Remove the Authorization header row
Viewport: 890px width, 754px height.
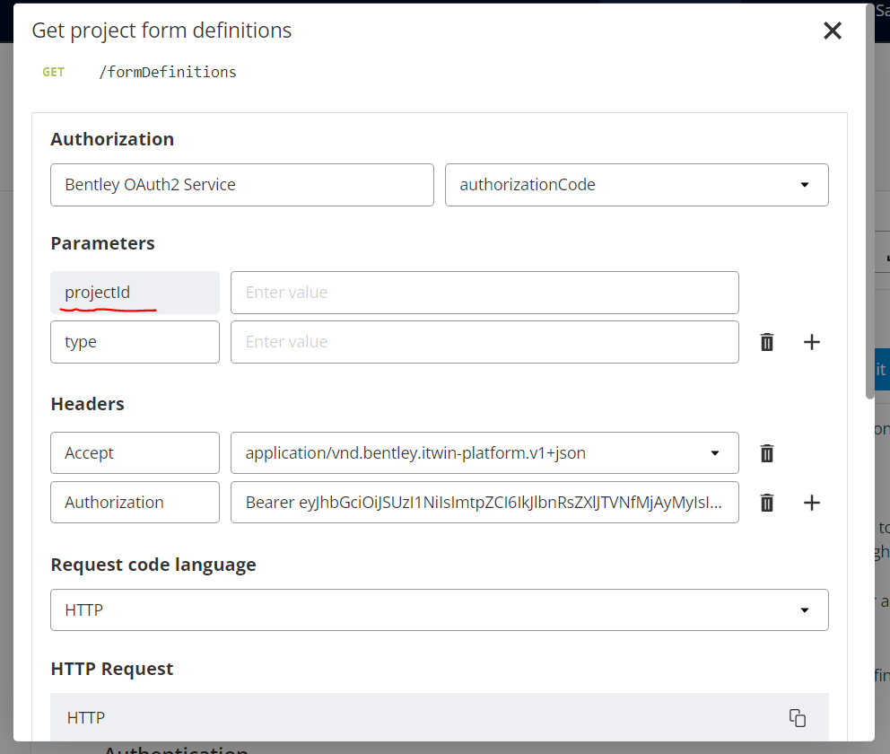pos(767,502)
